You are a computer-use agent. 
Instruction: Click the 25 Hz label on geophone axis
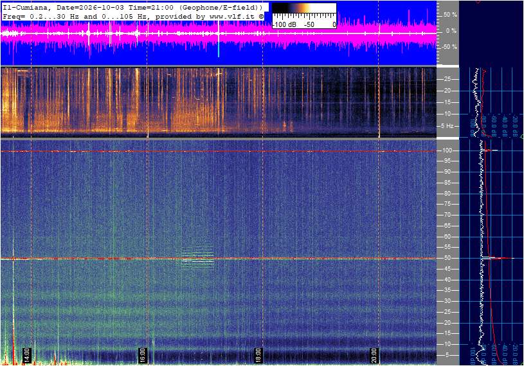[x=447, y=79]
